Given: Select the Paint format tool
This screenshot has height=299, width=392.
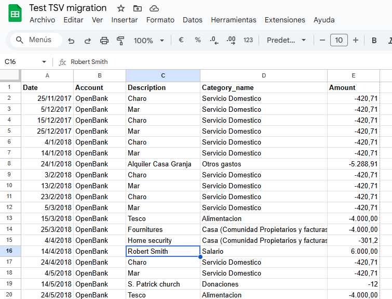Looking at the screenshot, I should pyautogui.click(x=120, y=41).
